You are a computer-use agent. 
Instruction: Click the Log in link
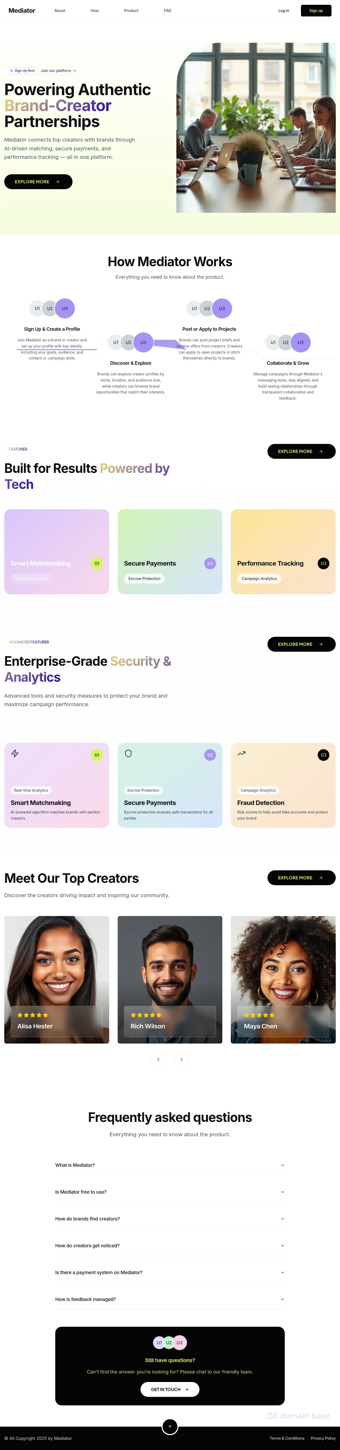[x=284, y=11]
